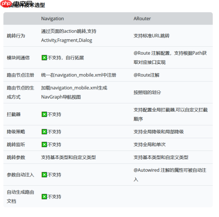
Task: Select the cell @Route注解
Action: pos(147,75)
